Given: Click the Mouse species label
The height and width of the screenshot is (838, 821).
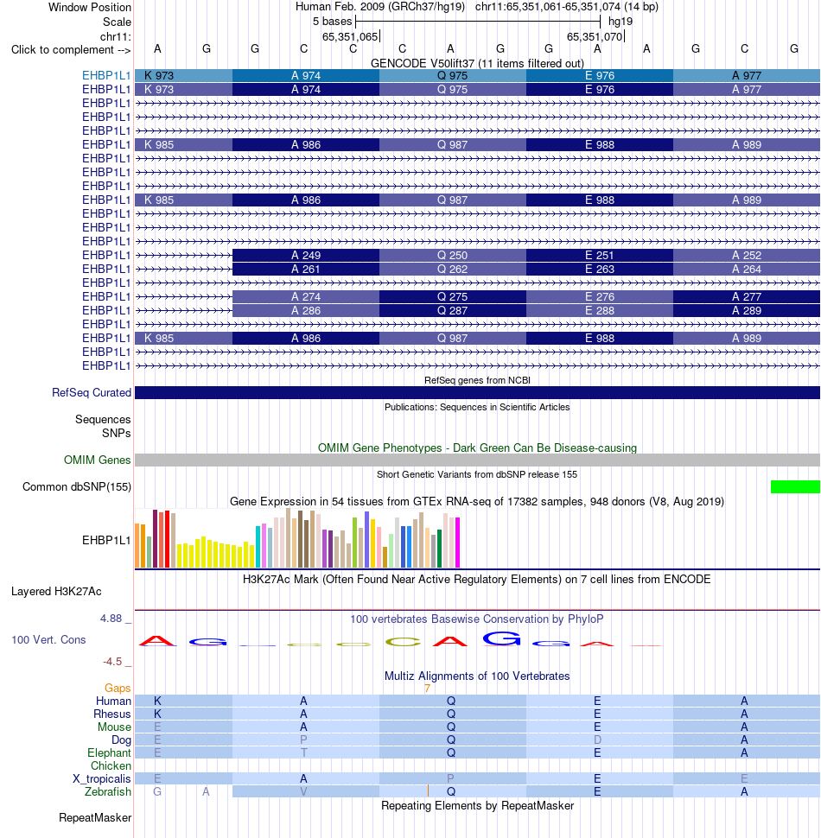Looking at the screenshot, I should tap(114, 727).
